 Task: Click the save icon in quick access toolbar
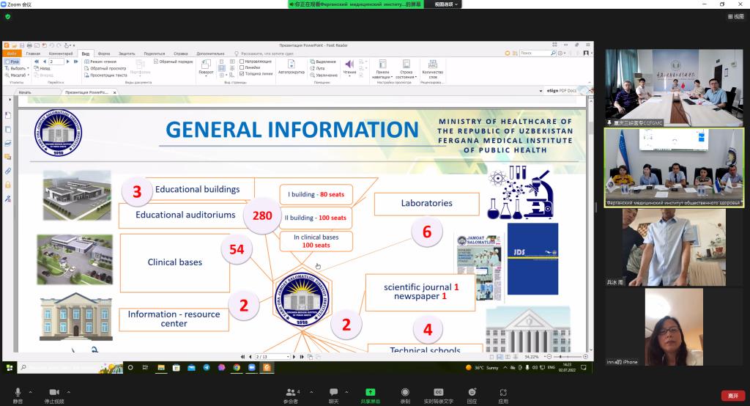click(21, 45)
